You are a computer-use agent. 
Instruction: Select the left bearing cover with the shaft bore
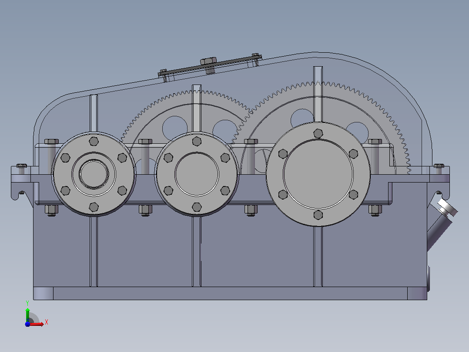(94, 174)
